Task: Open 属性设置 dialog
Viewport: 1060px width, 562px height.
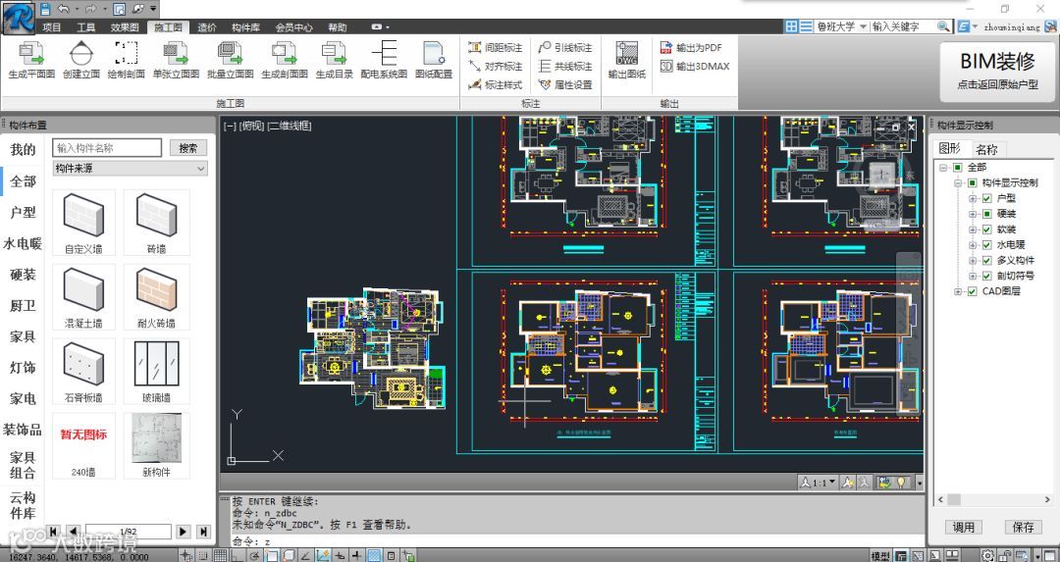Action: (565, 85)
